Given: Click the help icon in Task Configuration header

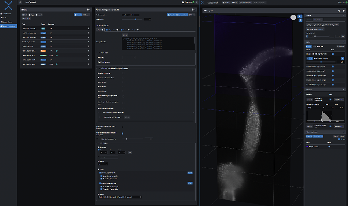Looking at the screenshot, I should (192, 10).
